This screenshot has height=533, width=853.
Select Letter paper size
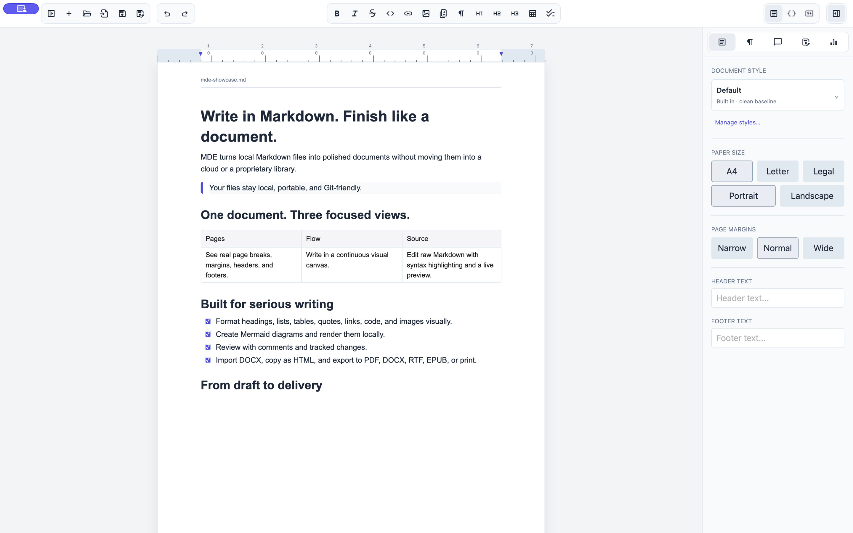(777, 171)
